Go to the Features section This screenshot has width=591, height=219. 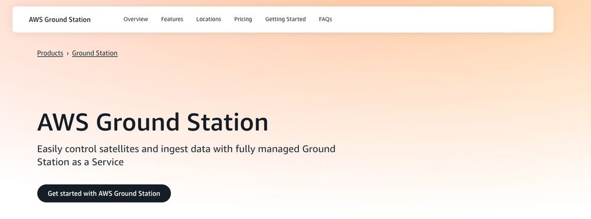click(x=172, y=19)
